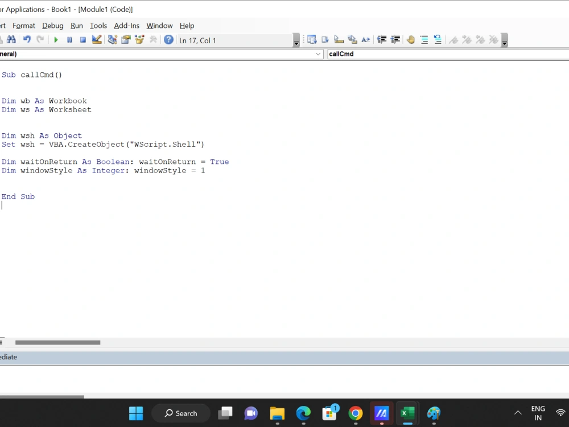Open the Windows Start menu

click(x=136, y=413)
